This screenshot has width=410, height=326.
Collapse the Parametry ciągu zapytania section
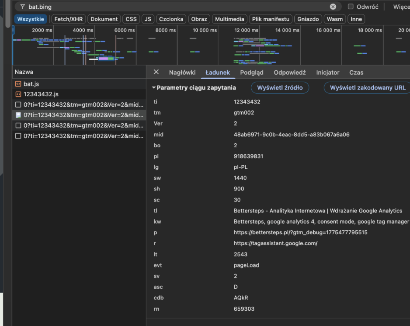tap(154, 87)
